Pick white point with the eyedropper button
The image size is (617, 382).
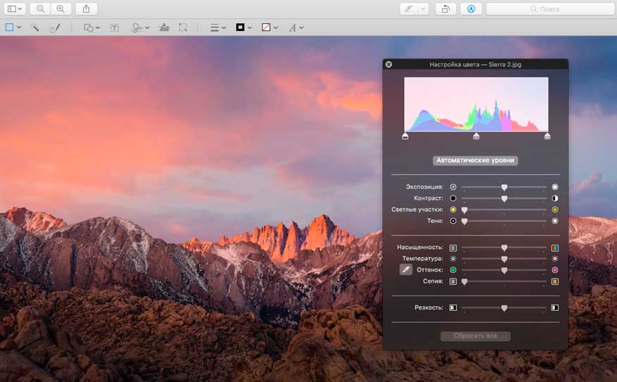405,269
